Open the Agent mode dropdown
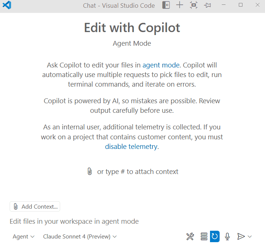The image size is (265, 251). (x=24, y=237)
